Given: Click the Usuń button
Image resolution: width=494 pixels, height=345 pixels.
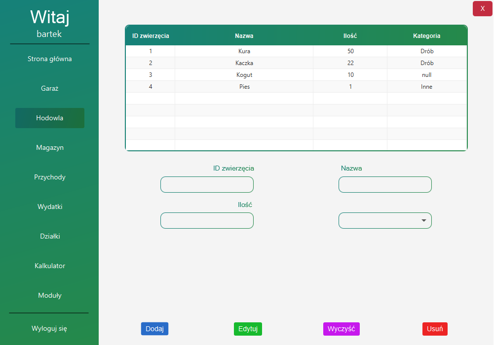Looking at the screenshot, I should tap(435, 329).
